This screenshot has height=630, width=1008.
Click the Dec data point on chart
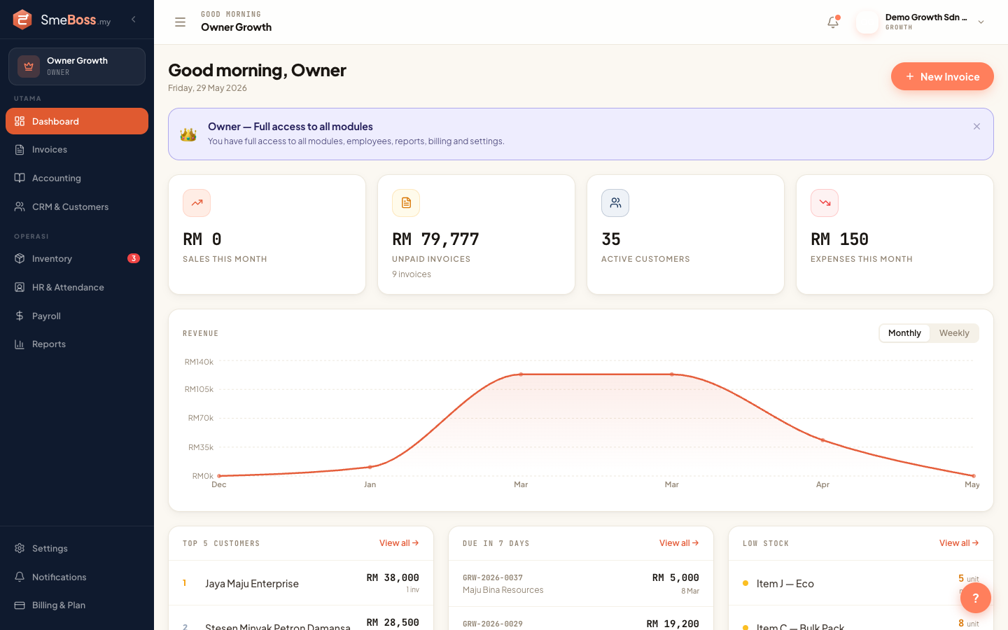click(x=219, y=476)
